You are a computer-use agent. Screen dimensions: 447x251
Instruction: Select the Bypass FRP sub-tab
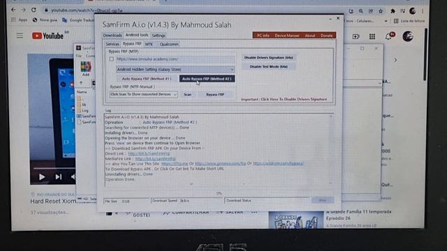pyautogui.click(x=132, y=44)
